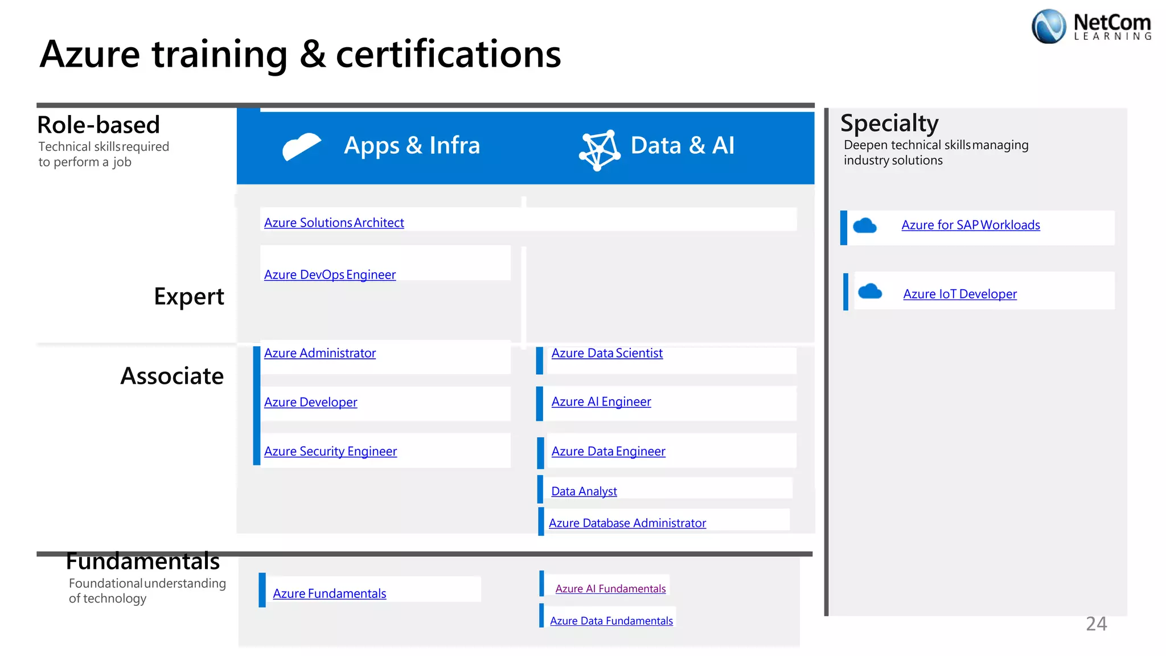1166x656 pixels.
Task: Click the Role-based section heading
Action: (x=98, y=125)
